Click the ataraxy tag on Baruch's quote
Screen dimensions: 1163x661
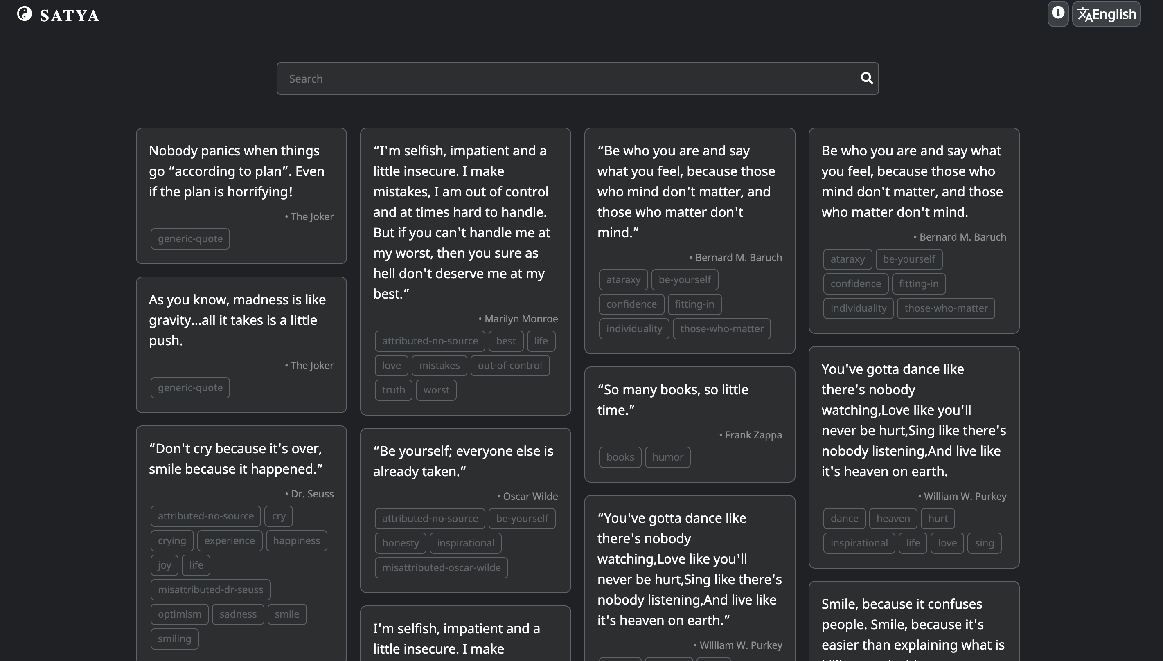point(623,279)
